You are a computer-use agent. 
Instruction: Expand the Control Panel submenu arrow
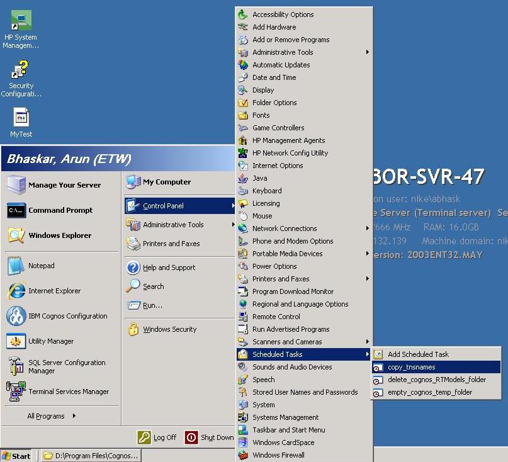tap(233, 205)
